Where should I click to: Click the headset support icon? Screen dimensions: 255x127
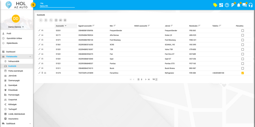[250, 5]
